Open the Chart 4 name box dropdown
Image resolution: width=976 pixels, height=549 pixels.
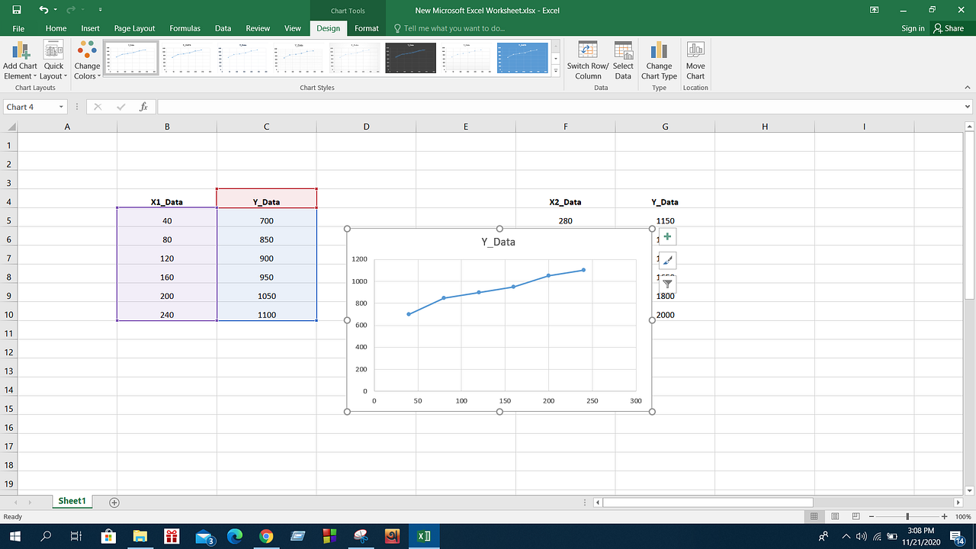click(x=61, y=107)
